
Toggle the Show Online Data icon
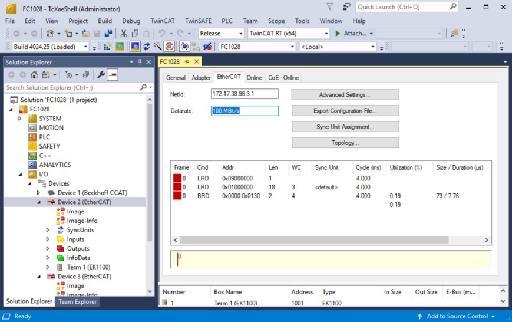(x=184, y=47)
